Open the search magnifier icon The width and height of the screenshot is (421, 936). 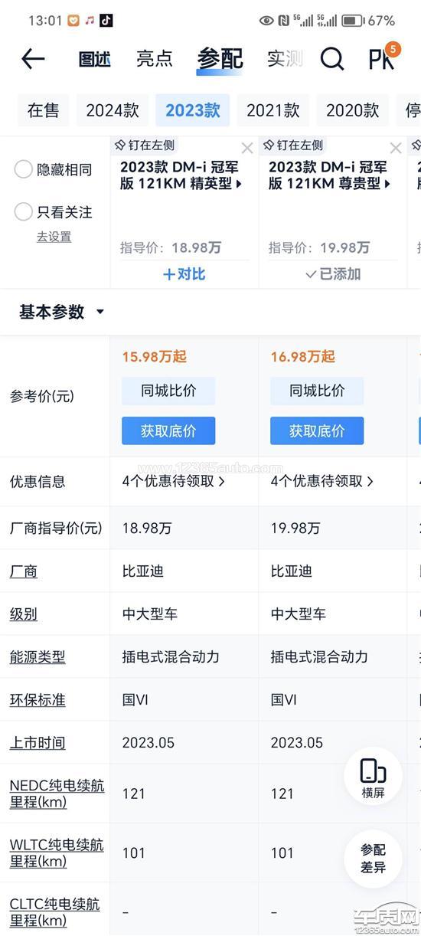(331, 58)
